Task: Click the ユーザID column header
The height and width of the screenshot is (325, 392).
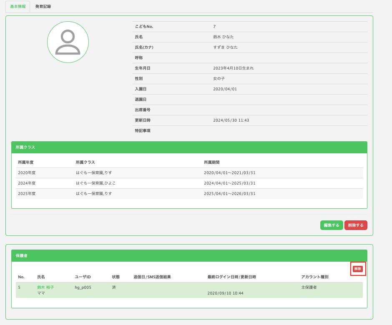Action: click(x=83, y=277)
